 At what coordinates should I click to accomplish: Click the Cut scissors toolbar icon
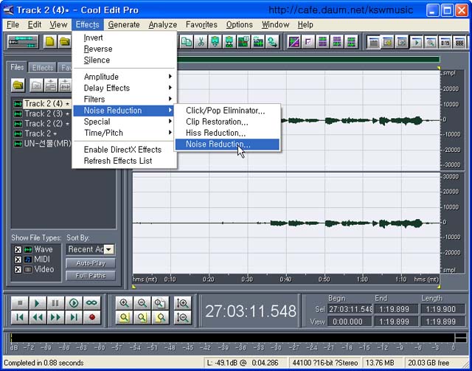(x=201, y=42)
